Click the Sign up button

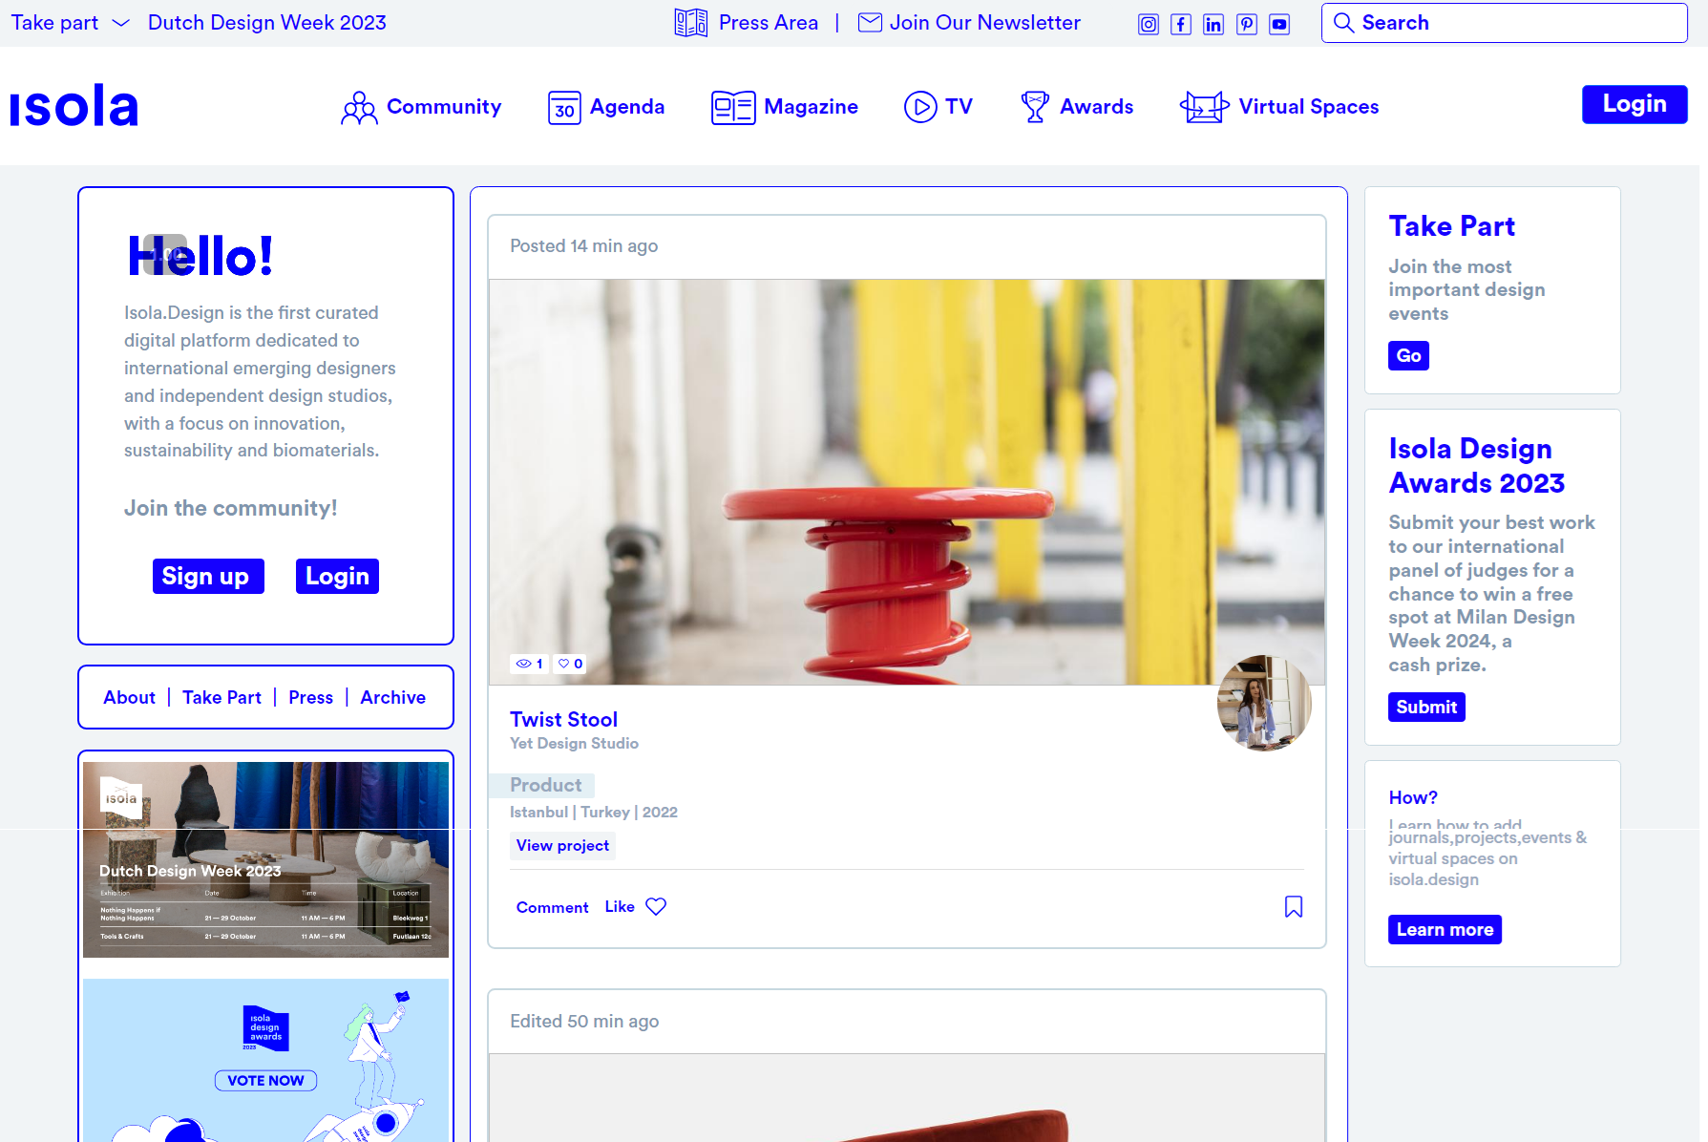click(x=207, y=577)
